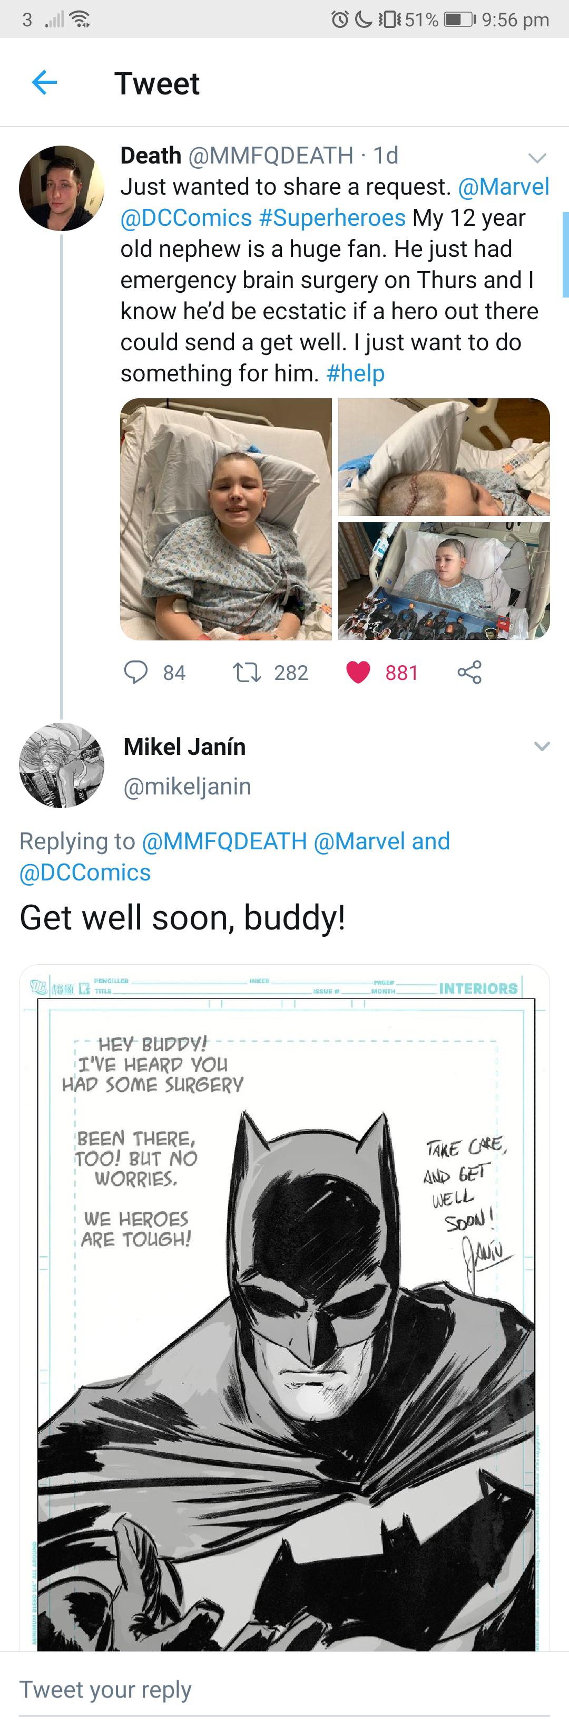
Task: Click the @MMFQDEATH link in Replying to
Action: click(224, 841)
